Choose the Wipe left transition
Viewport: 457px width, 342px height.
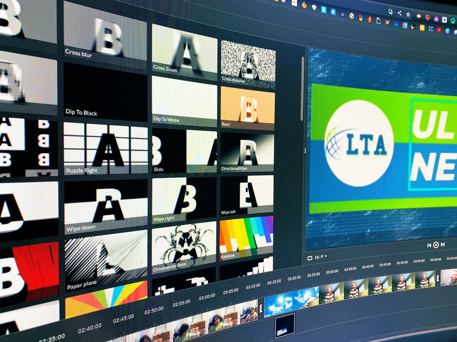point(247,196)
